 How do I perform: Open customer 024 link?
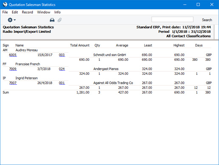coord(62,69)
